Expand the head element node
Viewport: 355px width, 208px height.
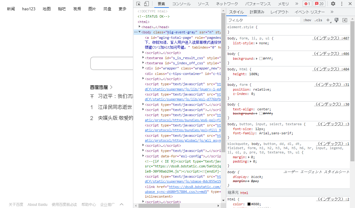coord(139,27)
